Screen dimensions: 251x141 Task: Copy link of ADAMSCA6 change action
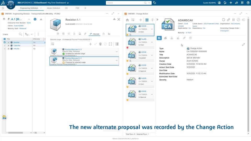point(229,20)
